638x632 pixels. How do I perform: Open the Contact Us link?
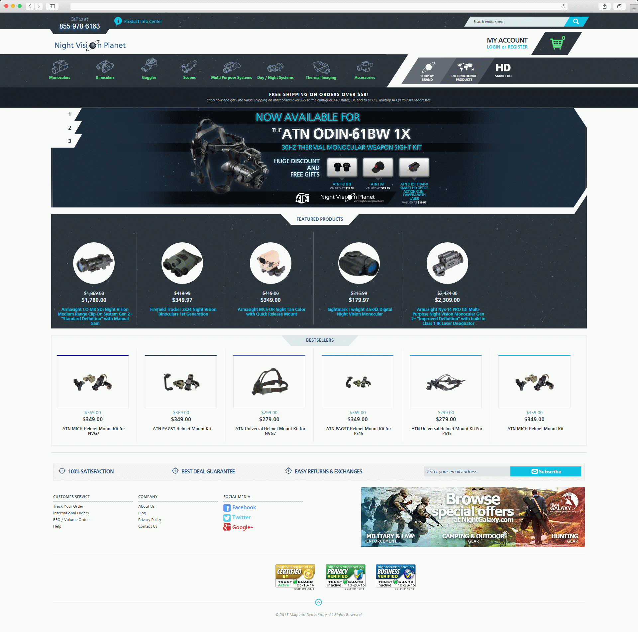148,527
